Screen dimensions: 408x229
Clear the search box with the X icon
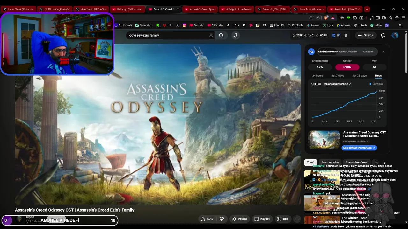[211, 35]
